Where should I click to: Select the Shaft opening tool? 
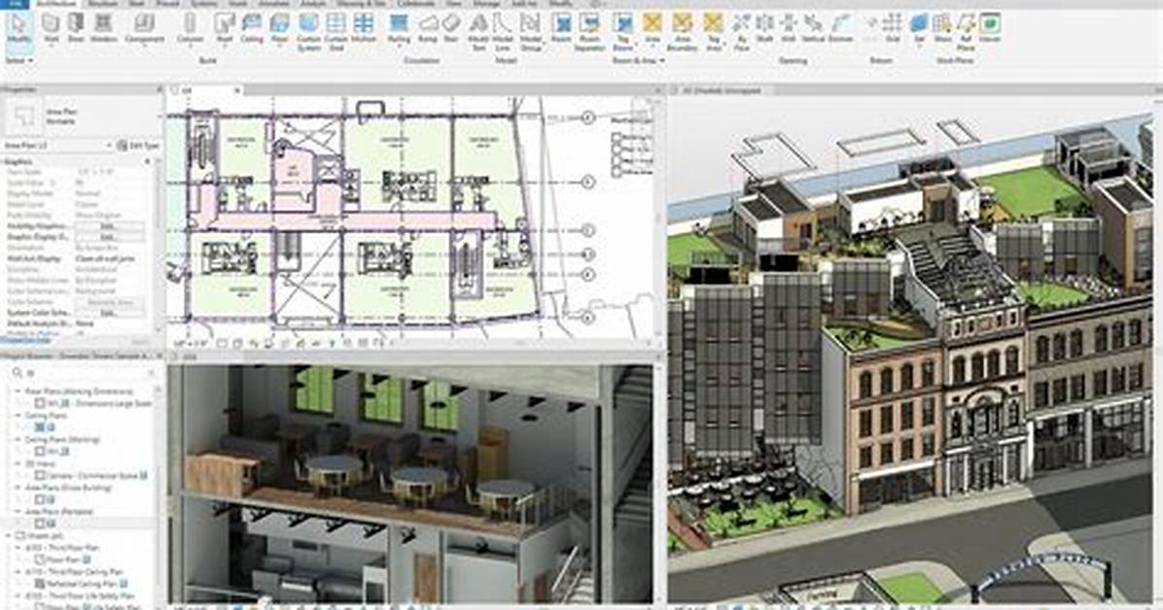[x=764, y=28]
